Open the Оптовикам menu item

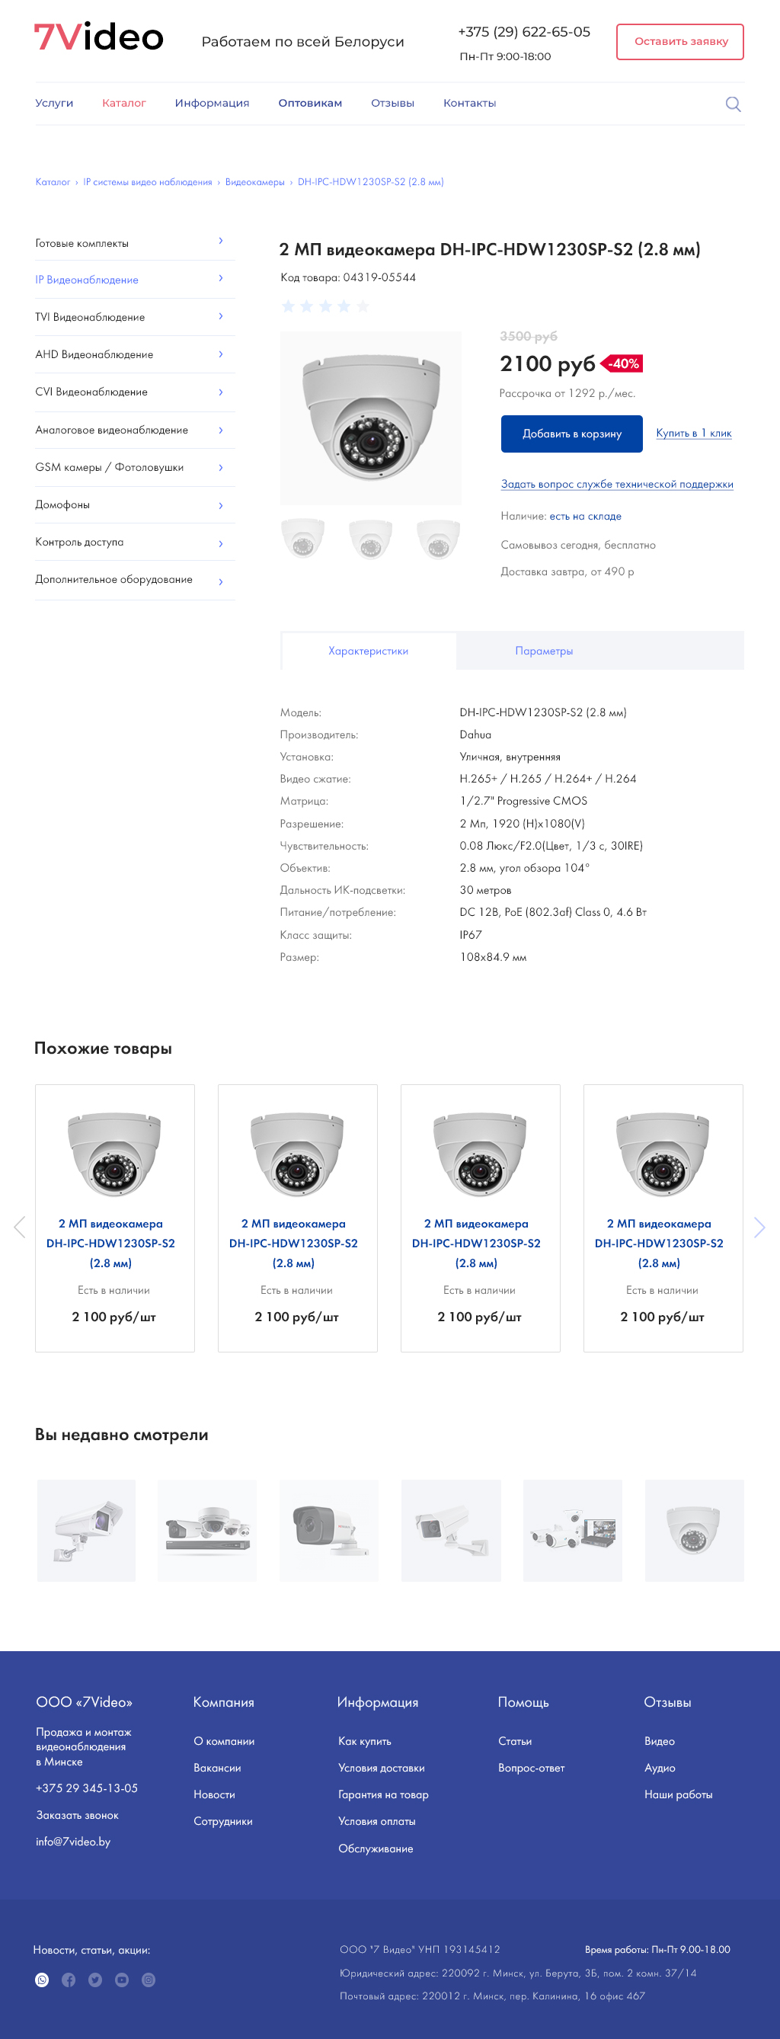(310, 103)
